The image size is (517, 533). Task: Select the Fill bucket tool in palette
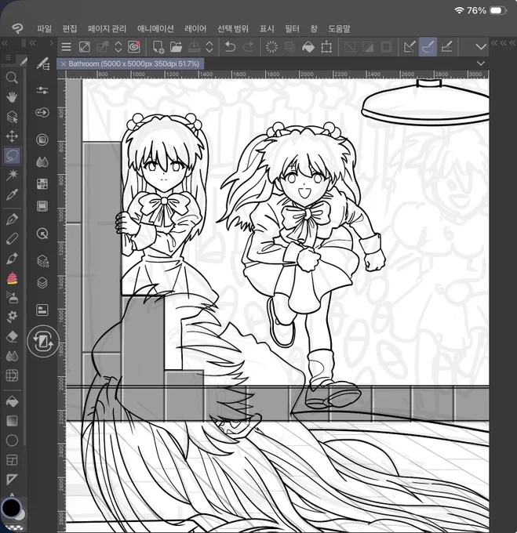point(12,401)
